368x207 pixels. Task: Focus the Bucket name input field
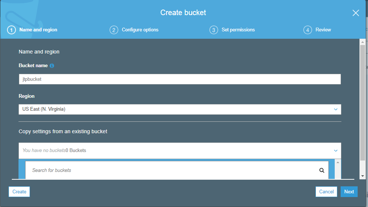180,79
